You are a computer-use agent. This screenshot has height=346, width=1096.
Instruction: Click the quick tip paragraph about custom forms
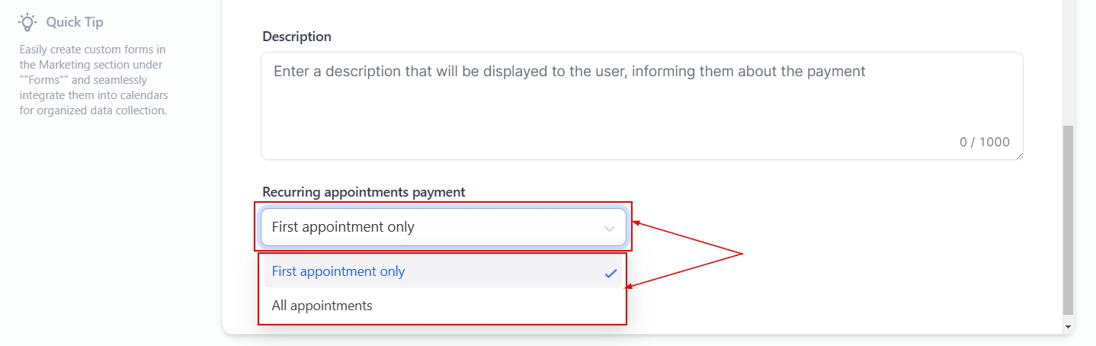[93, 80]
